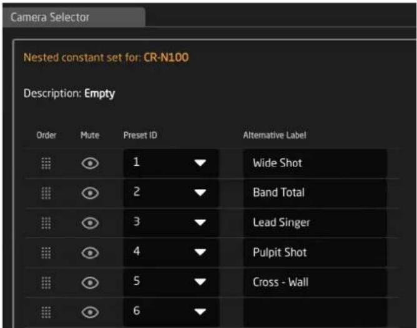Click the order drag handle for Band Total
Screen dimensions: 417x328
(46, 193)
